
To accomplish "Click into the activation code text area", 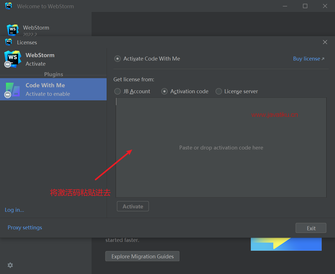I will coord(221,147).
